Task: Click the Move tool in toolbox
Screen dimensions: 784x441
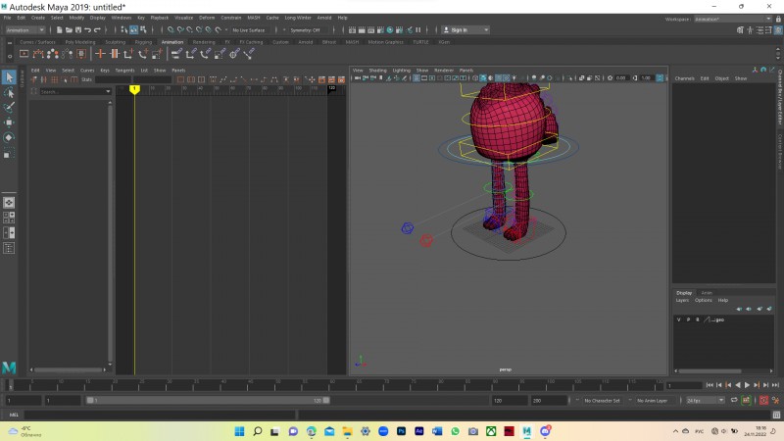Action: tap(9, 122)
